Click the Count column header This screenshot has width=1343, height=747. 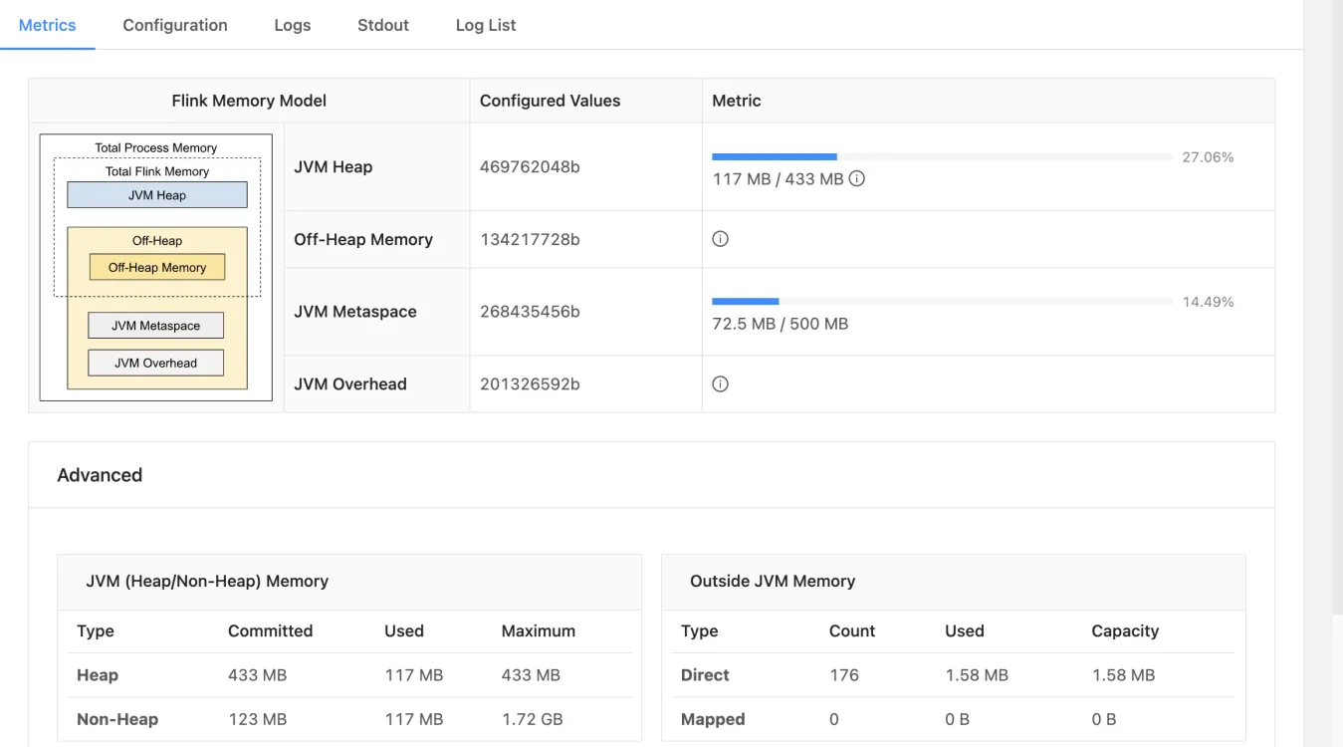pyautogui.click(x=852, y=630)
